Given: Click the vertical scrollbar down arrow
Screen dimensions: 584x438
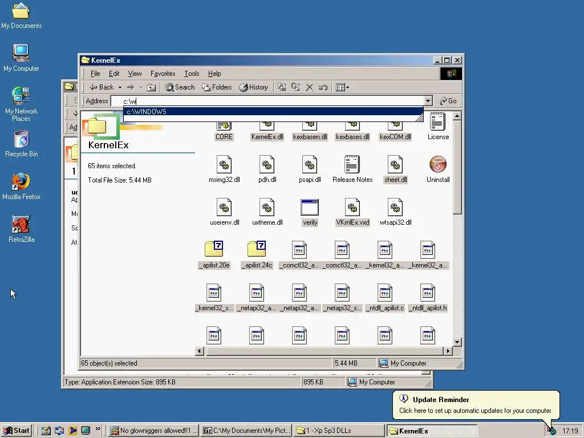Looking at the screenshot, I should (457, 342).
